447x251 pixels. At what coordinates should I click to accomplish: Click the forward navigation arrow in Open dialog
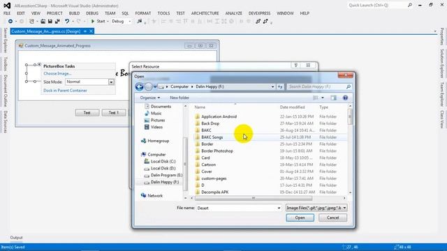pyautogui.click(x=149, y=86)
